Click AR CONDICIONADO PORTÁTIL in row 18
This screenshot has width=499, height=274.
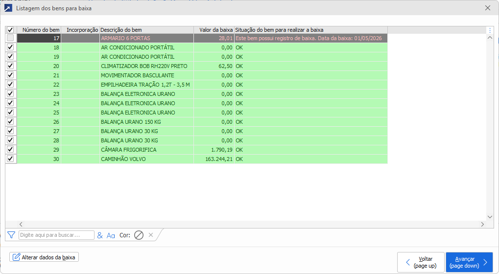[147, 47]
